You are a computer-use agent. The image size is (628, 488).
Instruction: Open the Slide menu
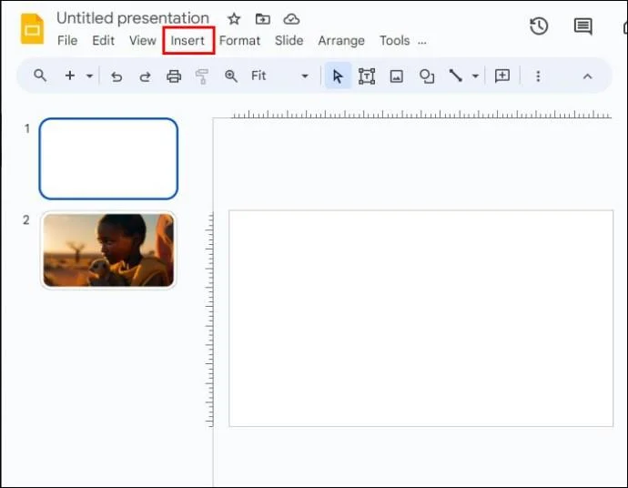(289, 40)
